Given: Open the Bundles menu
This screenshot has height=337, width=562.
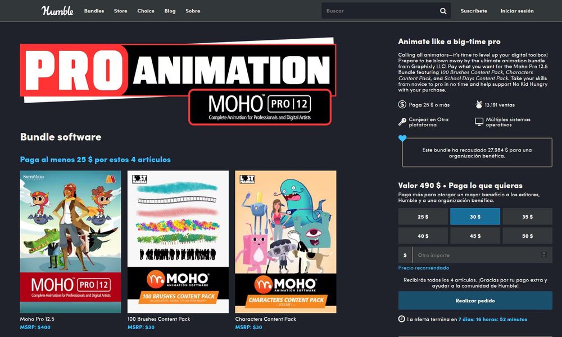Looking at the screenshot, I should click(x=94, y=11).
